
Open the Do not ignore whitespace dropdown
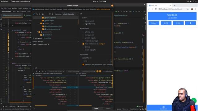click(x=73, y=71)
